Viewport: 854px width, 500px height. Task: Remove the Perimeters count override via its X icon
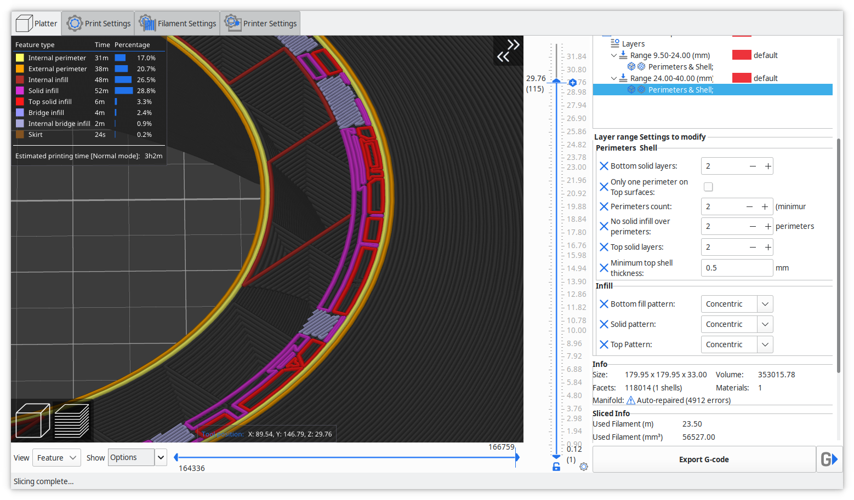[x=604, y=206]
